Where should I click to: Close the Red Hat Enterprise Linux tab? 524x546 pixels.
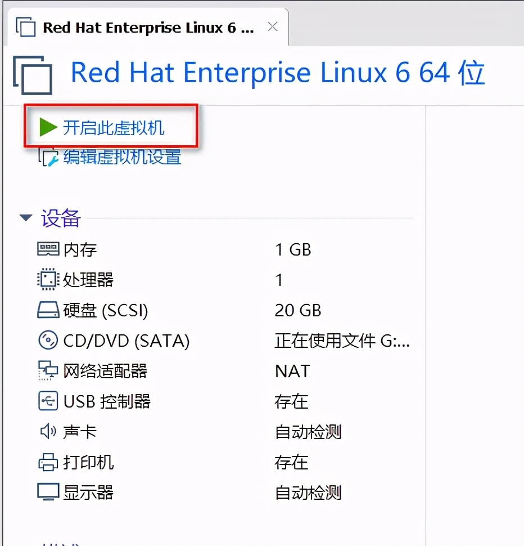click(x=273, y=26)
